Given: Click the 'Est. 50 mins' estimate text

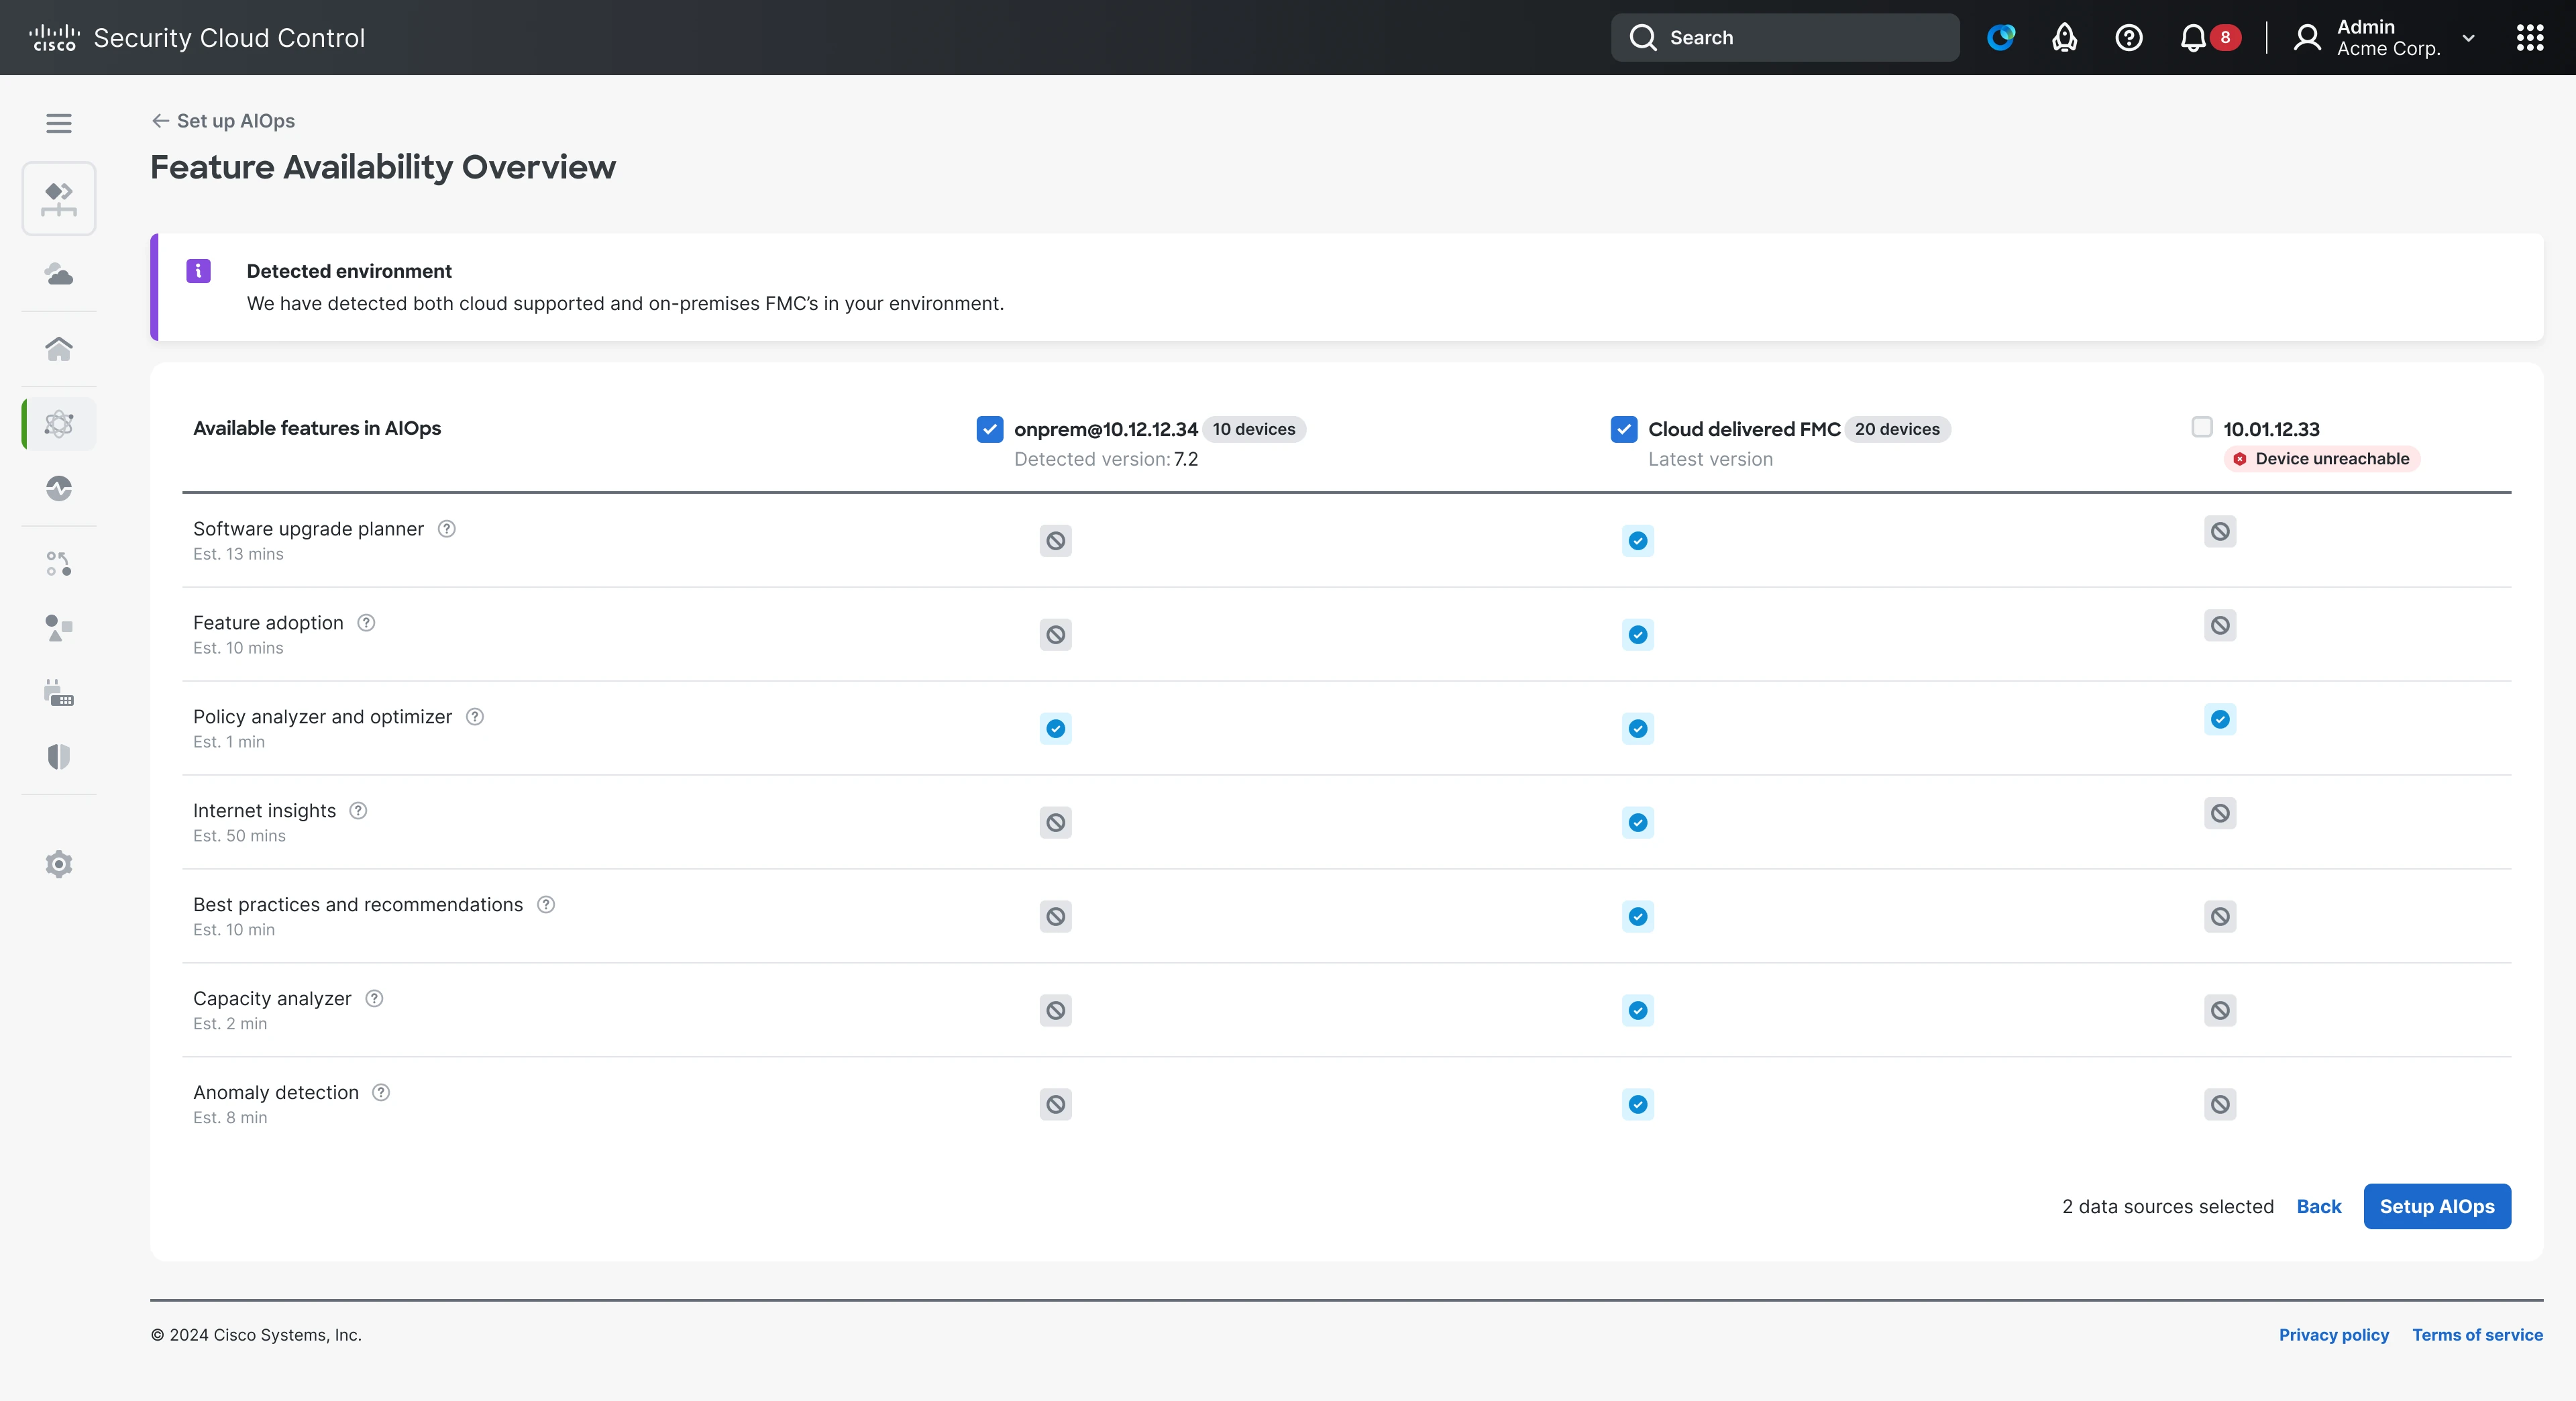Looking at the screenshot, I should [x=239, y=836].
